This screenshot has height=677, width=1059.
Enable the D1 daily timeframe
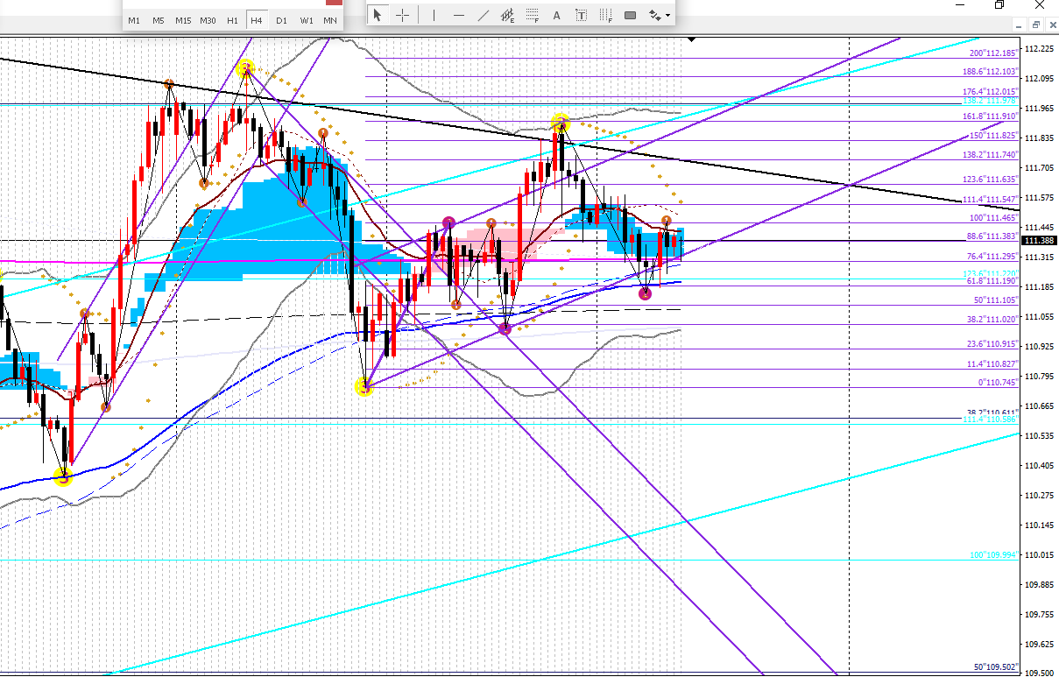click(281, 19)
